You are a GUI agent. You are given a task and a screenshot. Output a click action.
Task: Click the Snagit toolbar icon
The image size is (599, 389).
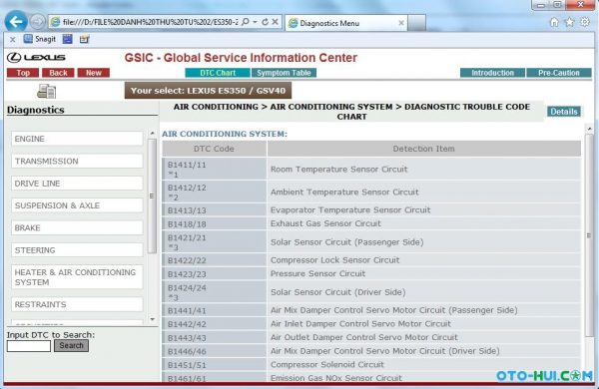click(x=39, y=39)
